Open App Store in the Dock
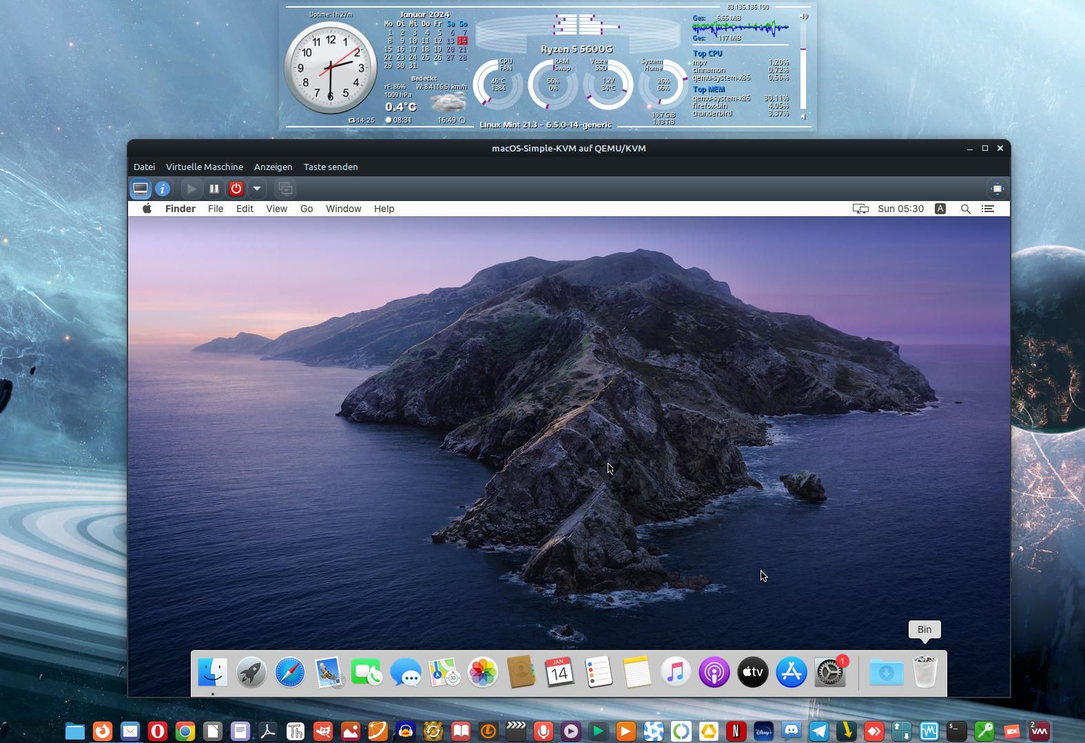 [x=792, y=672]
